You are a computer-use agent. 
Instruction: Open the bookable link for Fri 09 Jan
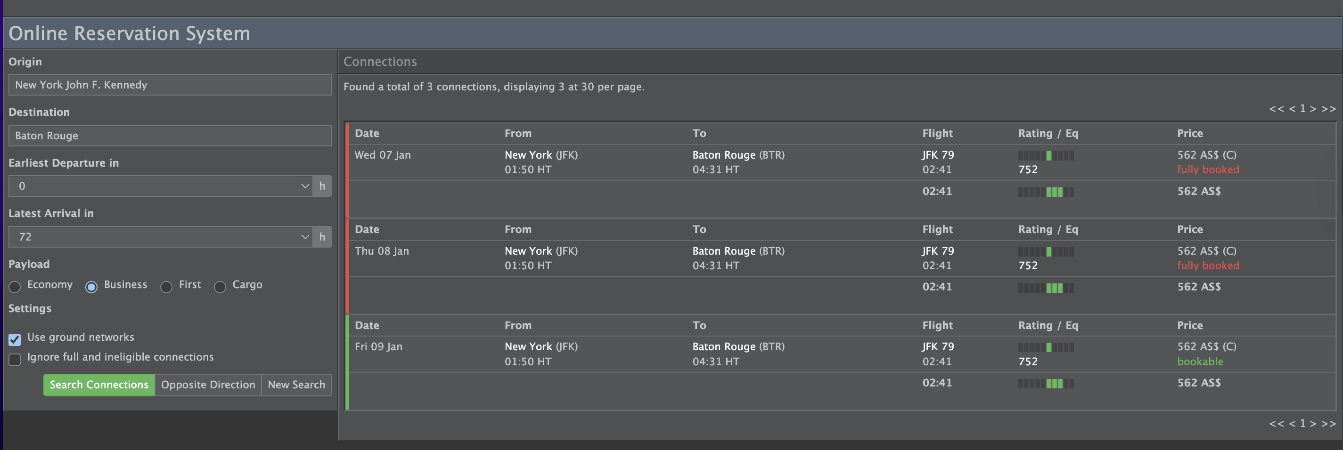(1200, 362)
